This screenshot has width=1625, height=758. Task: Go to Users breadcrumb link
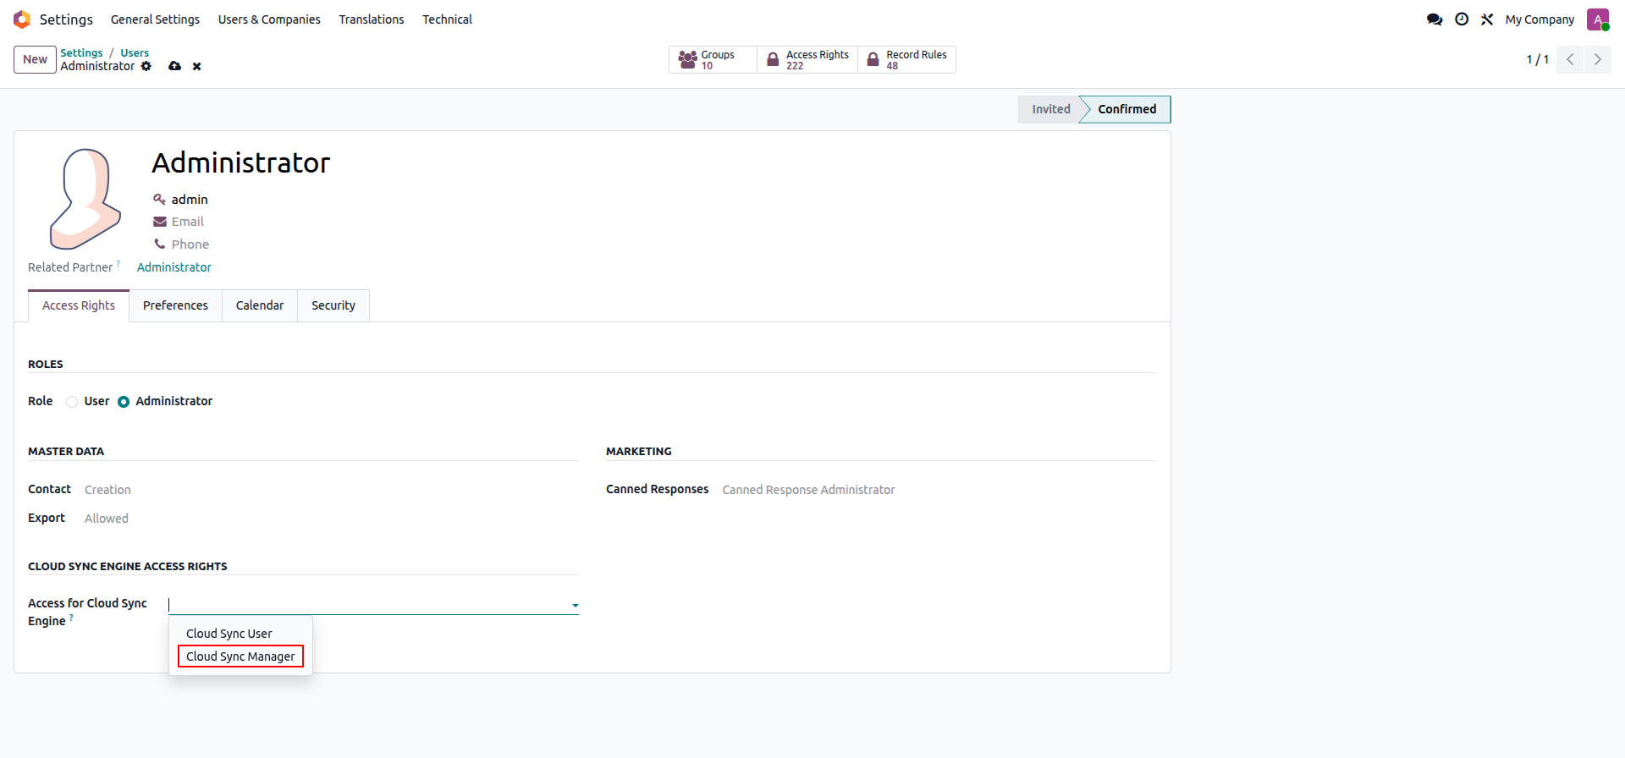(135, 52)
